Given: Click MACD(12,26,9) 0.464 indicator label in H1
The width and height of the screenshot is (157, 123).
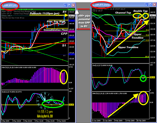Looking at the screenshot, I should pyautogui.click(x=19, y=68).
